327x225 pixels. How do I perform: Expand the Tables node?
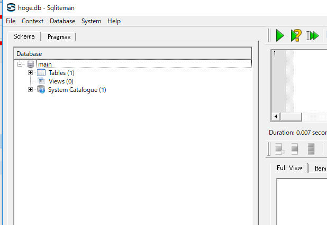click(31, 73)
